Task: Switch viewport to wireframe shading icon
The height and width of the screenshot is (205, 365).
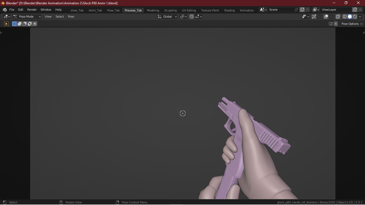Action: point(344,16)
